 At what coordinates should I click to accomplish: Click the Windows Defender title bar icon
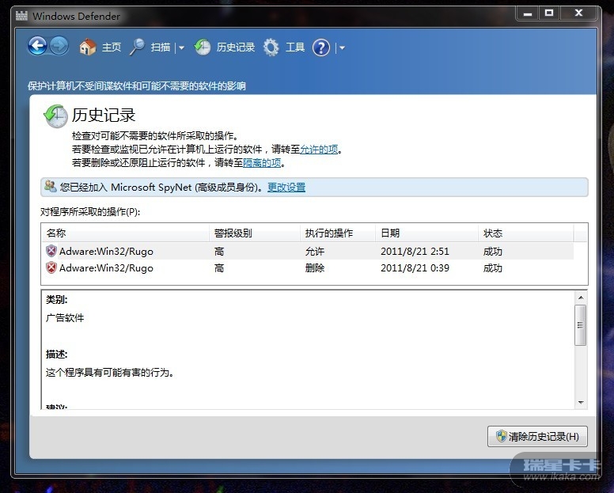[21, 16]
